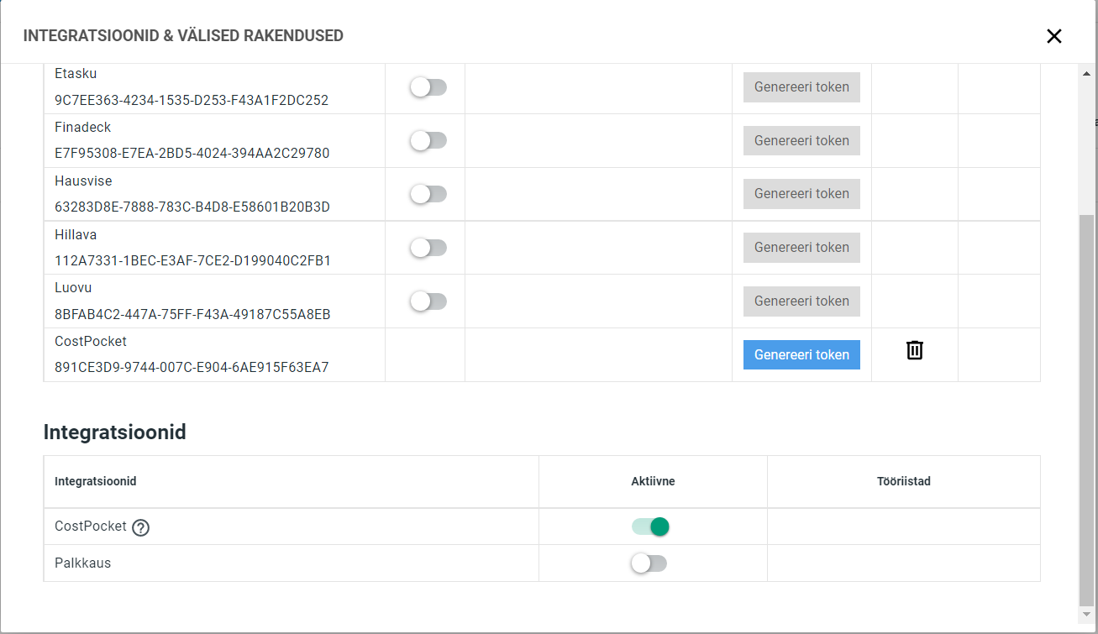
Task: Click Genereeri token in Etasku row
Action: tap(801, 86)
